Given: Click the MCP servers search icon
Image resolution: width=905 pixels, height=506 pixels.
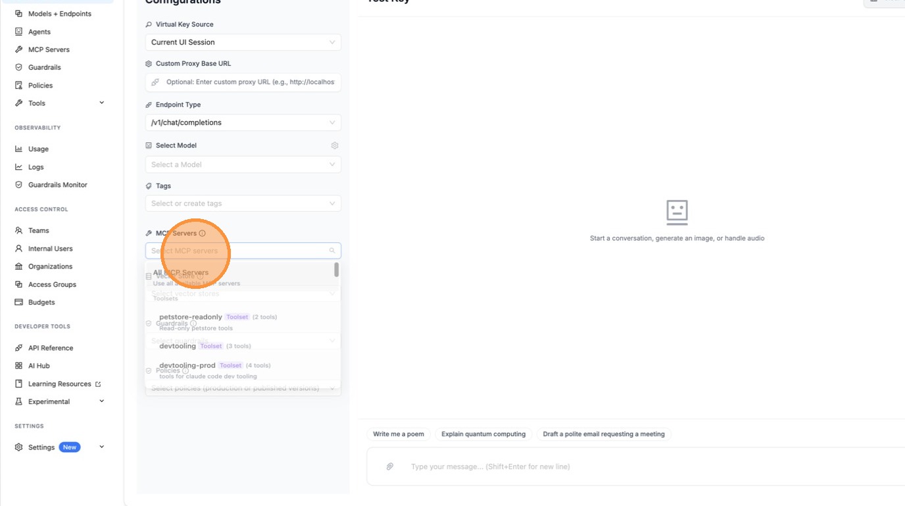Looking at the screenshot, I should click(x=332, y=251).
